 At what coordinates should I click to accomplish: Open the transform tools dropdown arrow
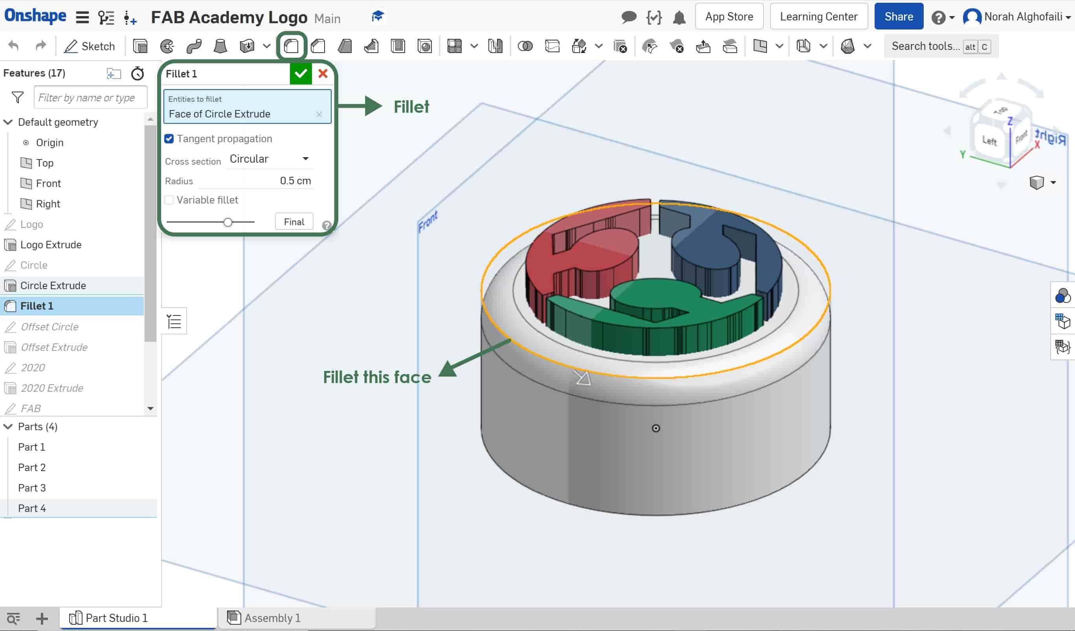598,46
